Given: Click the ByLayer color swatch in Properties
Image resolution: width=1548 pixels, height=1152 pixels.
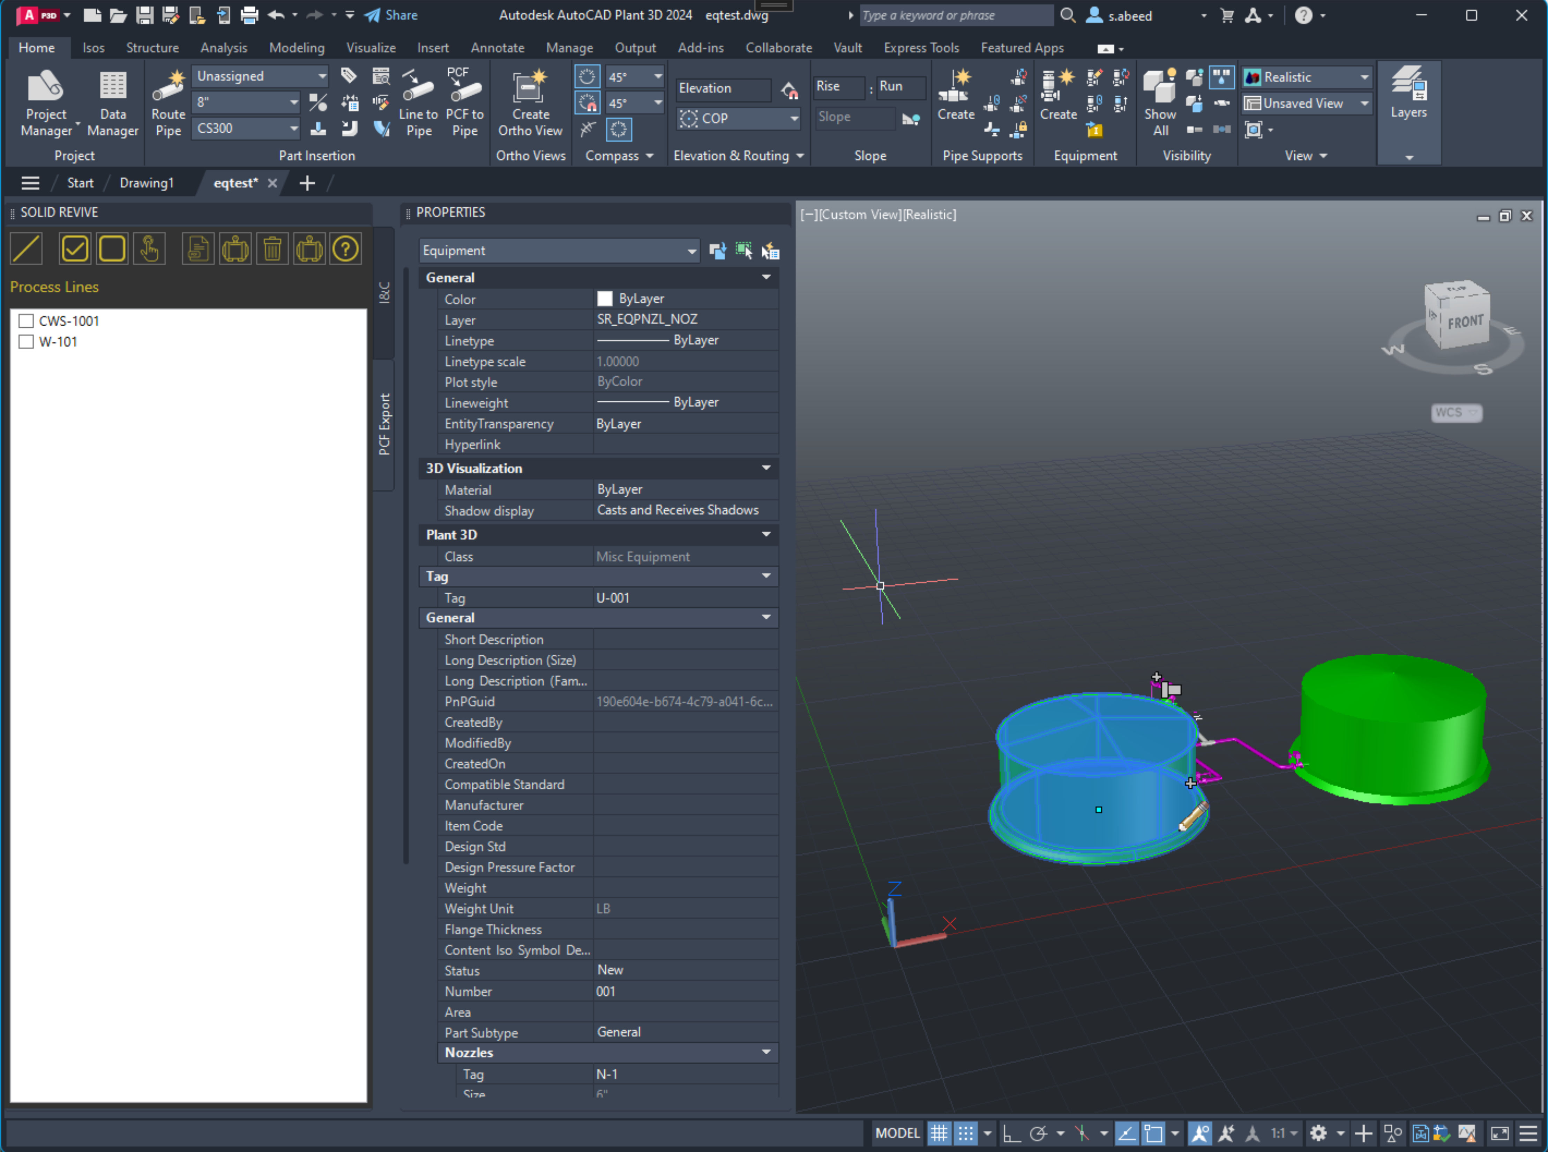Looking at the screenshot, I should click(605, 299).
